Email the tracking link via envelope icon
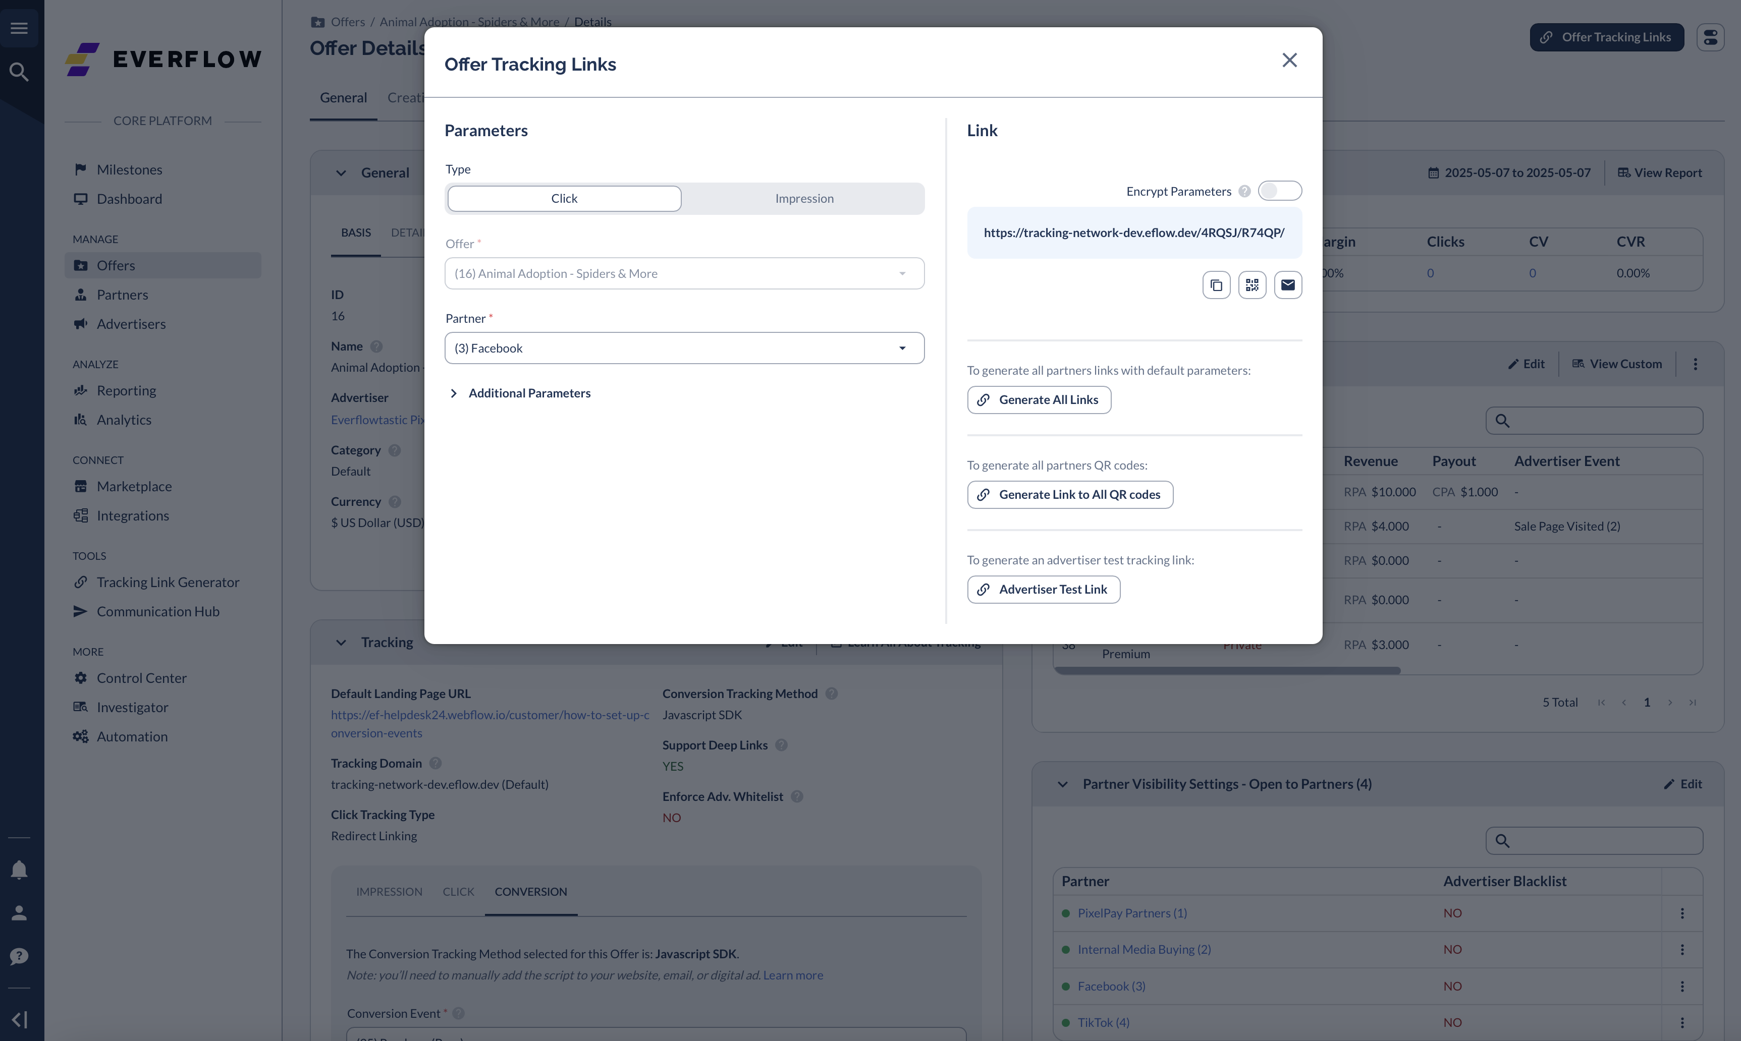Image resolution: width=1741 pixels, height=1041 pixels. [x=1288, y=285]
